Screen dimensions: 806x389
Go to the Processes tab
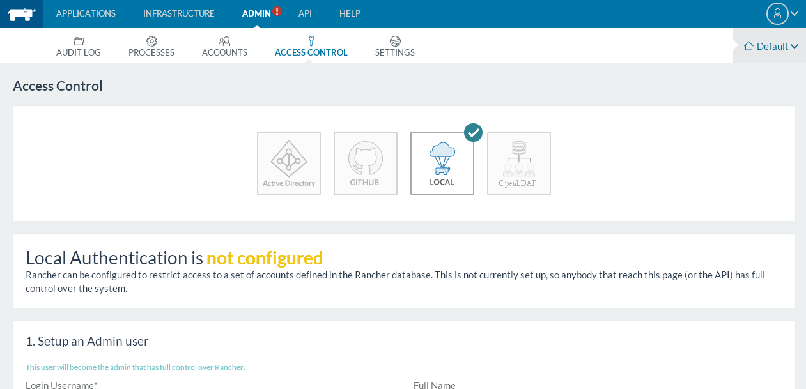(151, 47)
